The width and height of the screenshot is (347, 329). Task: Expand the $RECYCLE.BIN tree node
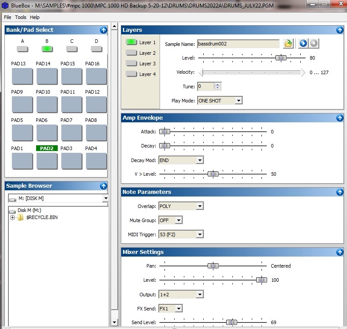[13, 217]
